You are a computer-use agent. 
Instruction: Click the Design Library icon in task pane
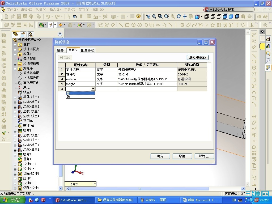268,46
